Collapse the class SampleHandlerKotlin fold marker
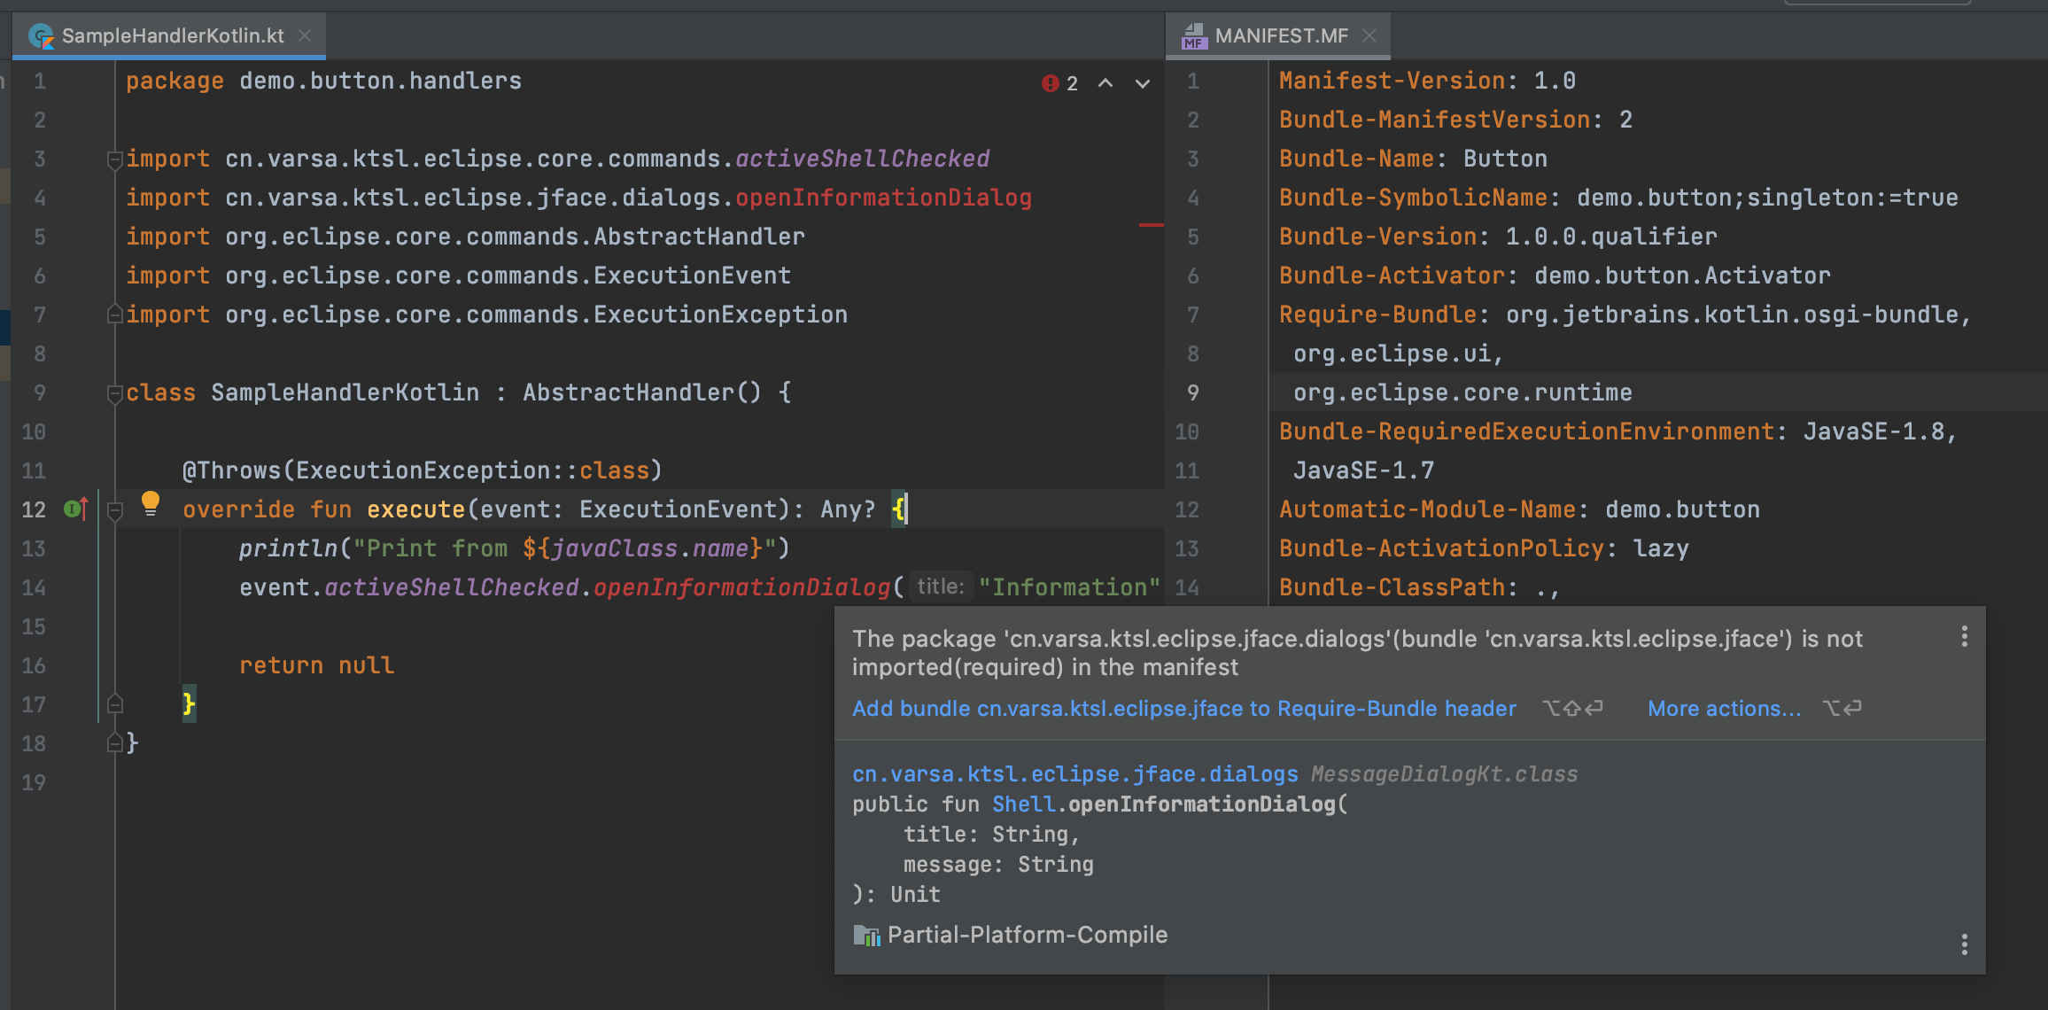 click(114, 393)
